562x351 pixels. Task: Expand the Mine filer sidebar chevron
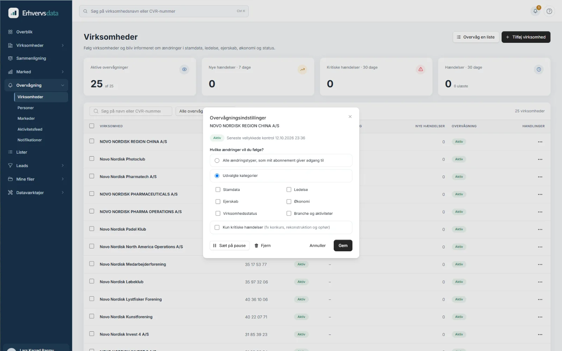click(63, 179)
